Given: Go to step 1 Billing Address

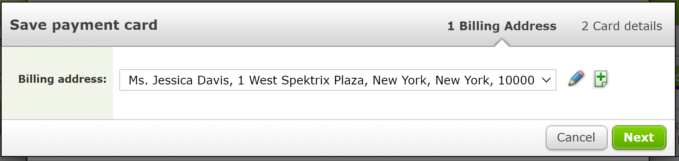Looking at the screenshot, I should tap(502, 26).
